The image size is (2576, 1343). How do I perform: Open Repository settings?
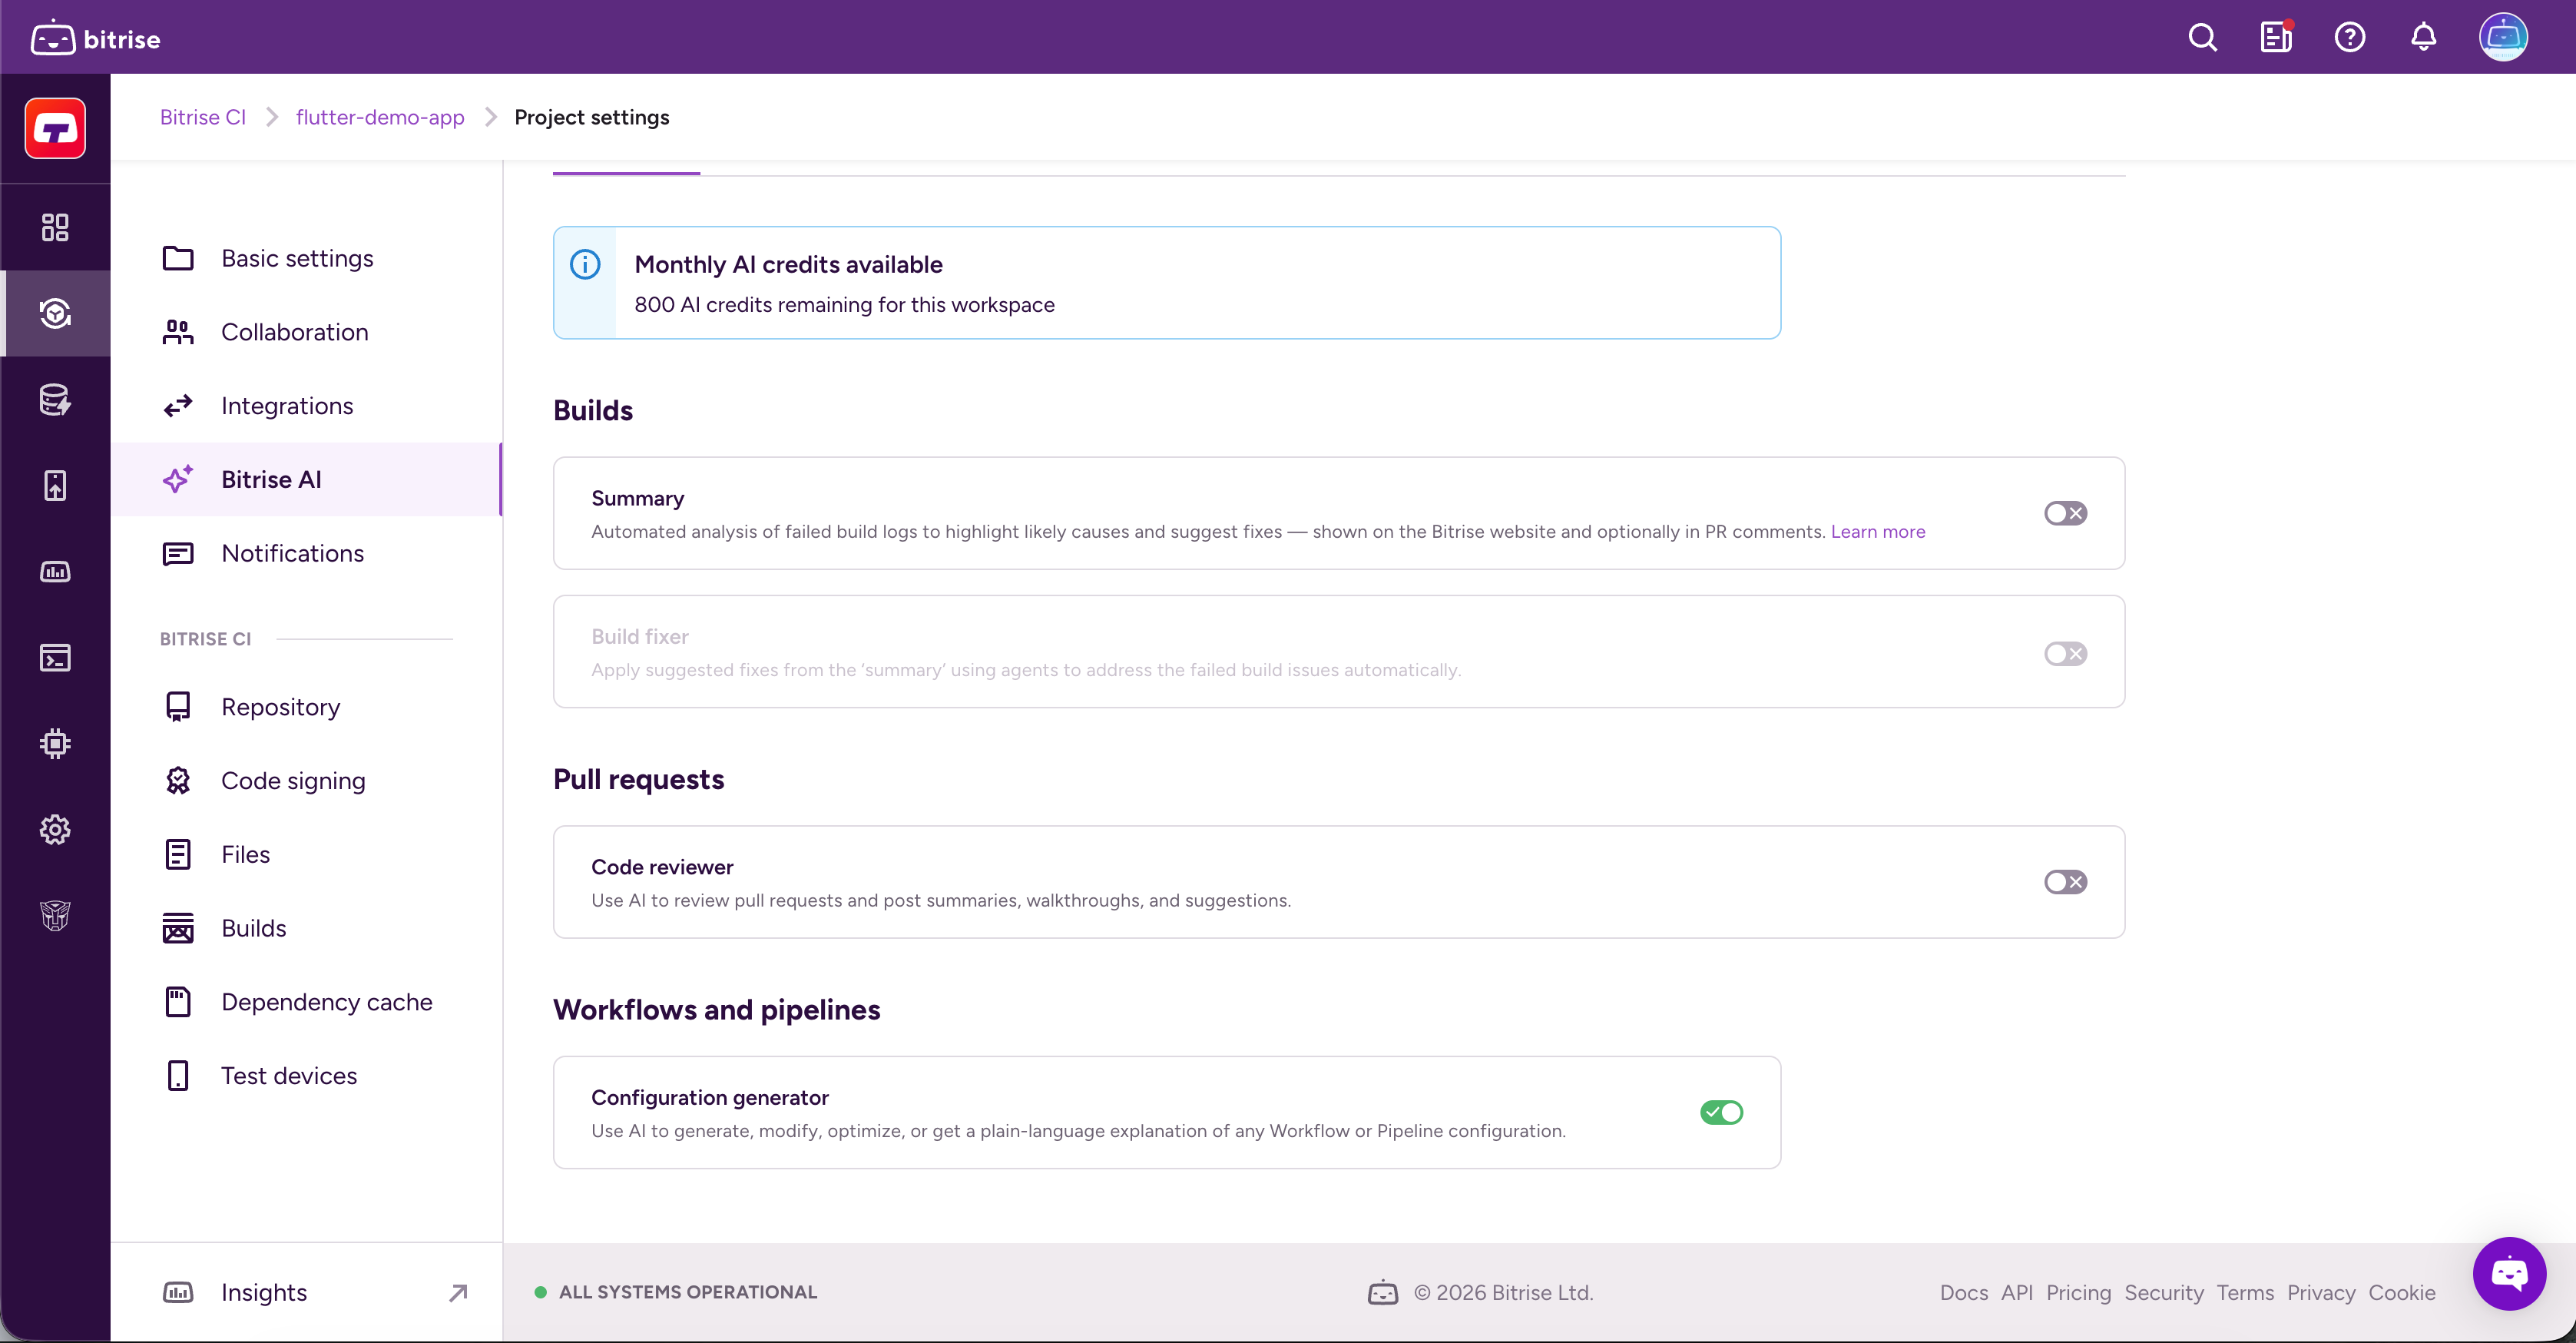pos(306,707)
